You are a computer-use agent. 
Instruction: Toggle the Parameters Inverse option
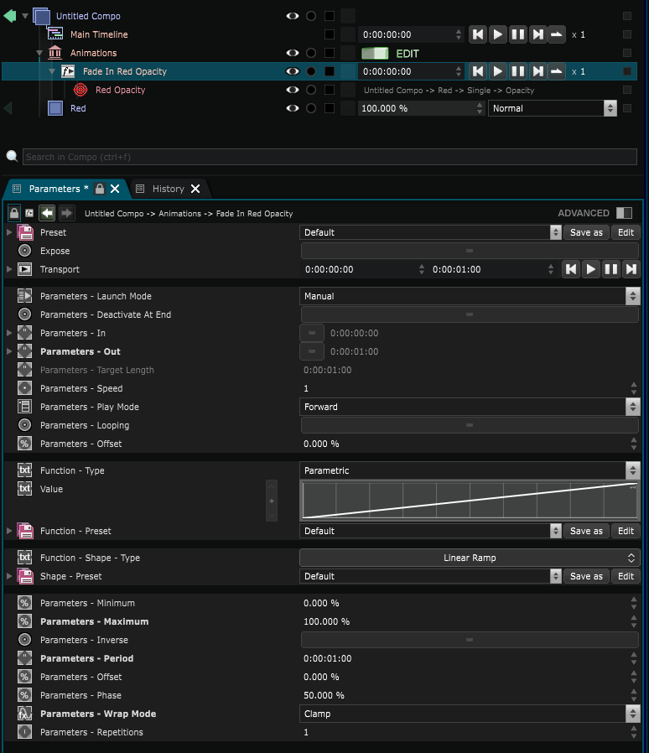click(x=470, y=640)
